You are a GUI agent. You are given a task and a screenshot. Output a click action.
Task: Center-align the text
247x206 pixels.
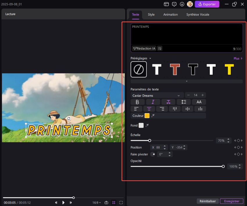point(149,109)
